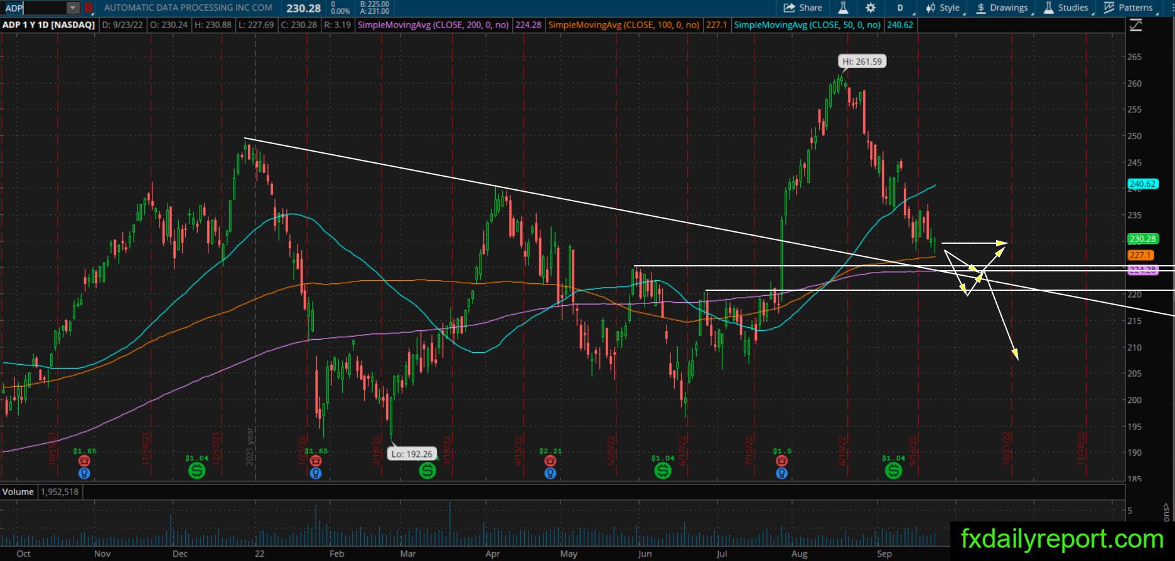Viewport: 1175px width, 561px height.
Task: Click the R: 3.19 range value
Action: point(337,25)
